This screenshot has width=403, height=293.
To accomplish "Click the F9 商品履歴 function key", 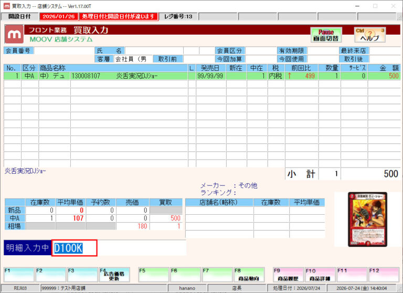I will 288,275.
